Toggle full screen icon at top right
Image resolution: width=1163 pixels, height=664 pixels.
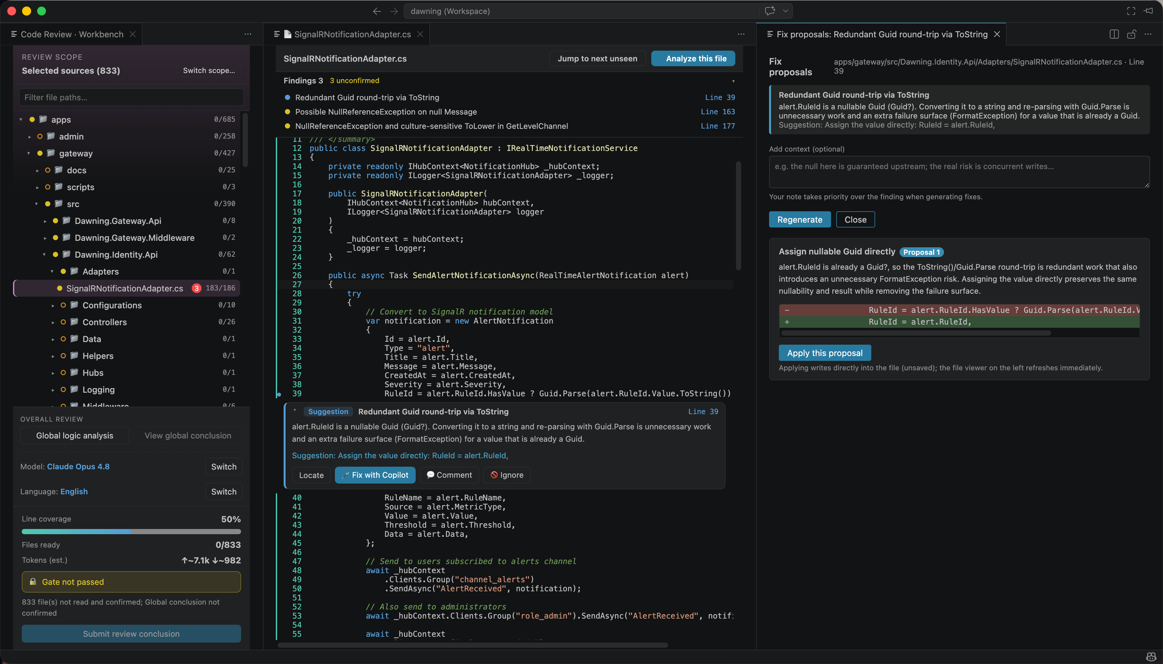pos(1131,11)
